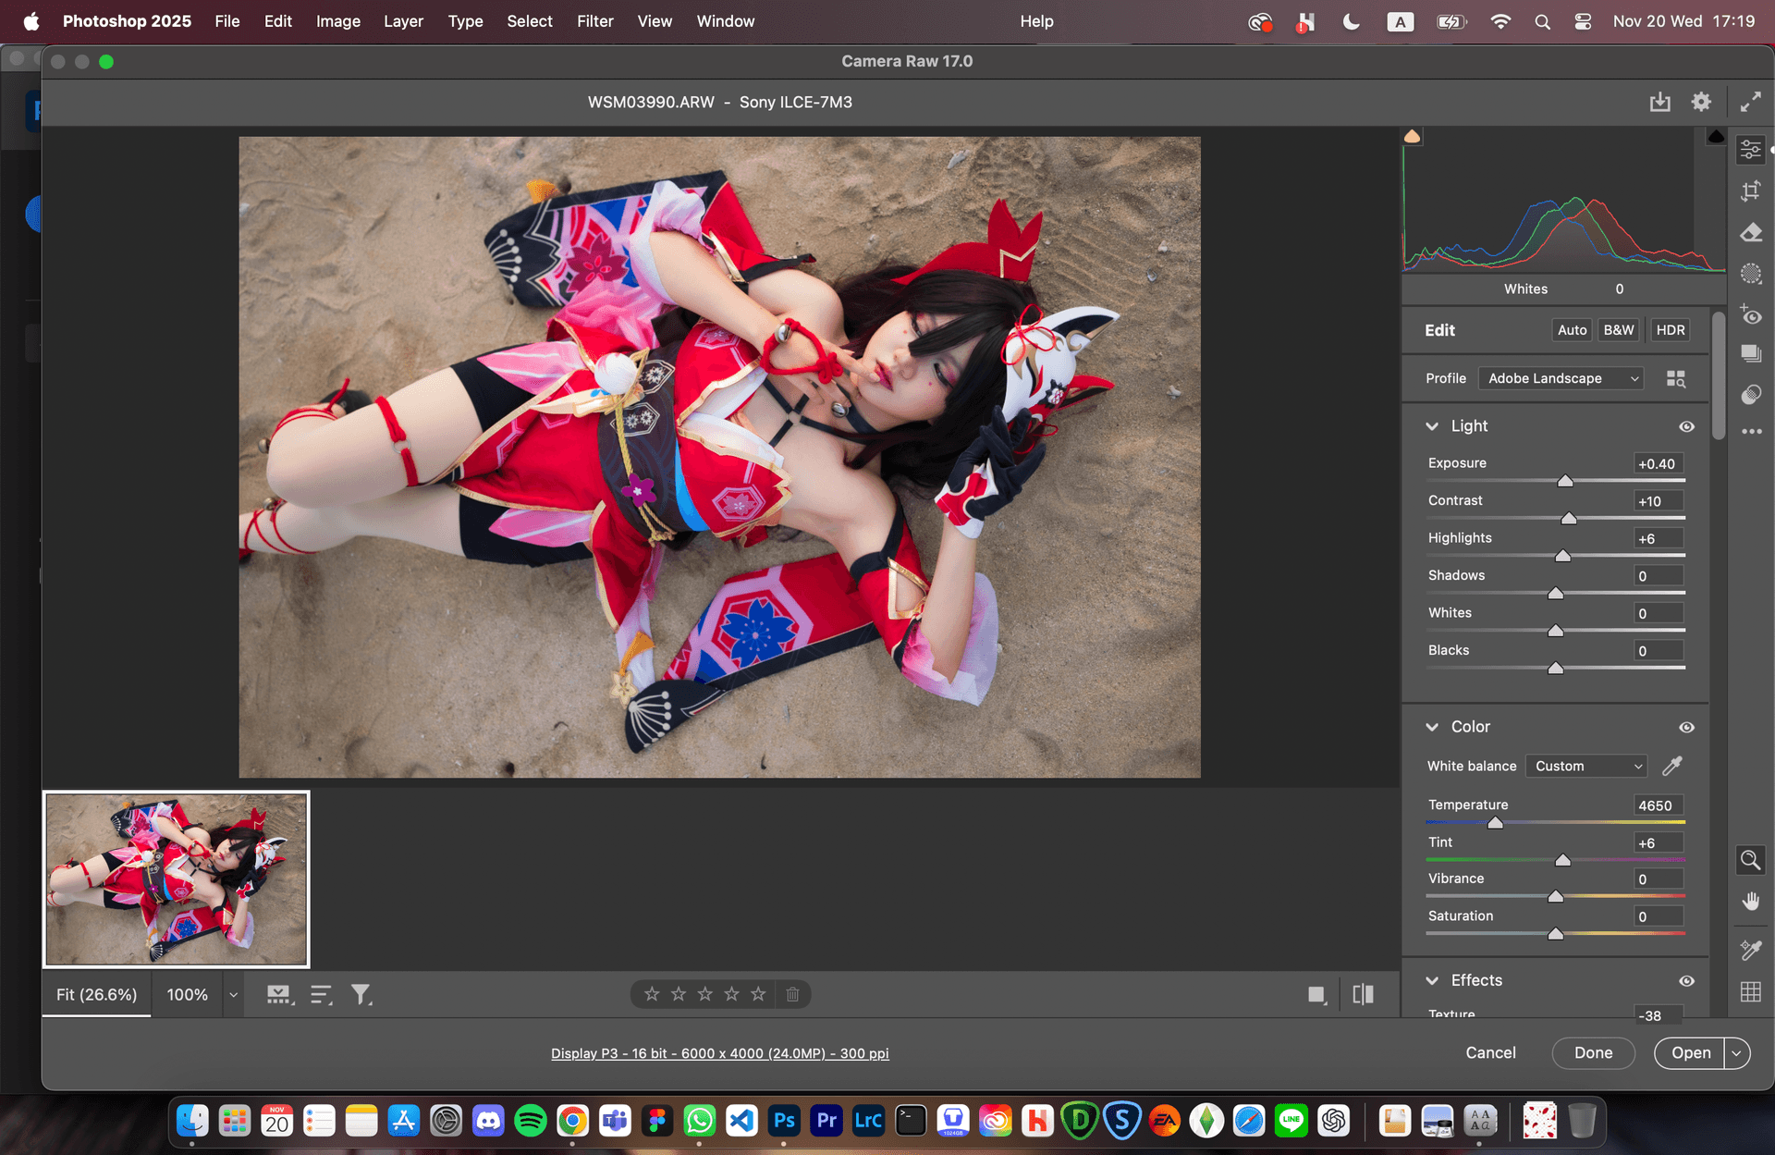This screenshot has width=1775, height=1155.
Task: Select the filmstrip thumbnail image
Action: pyautogui.click(x=177, y=879)
